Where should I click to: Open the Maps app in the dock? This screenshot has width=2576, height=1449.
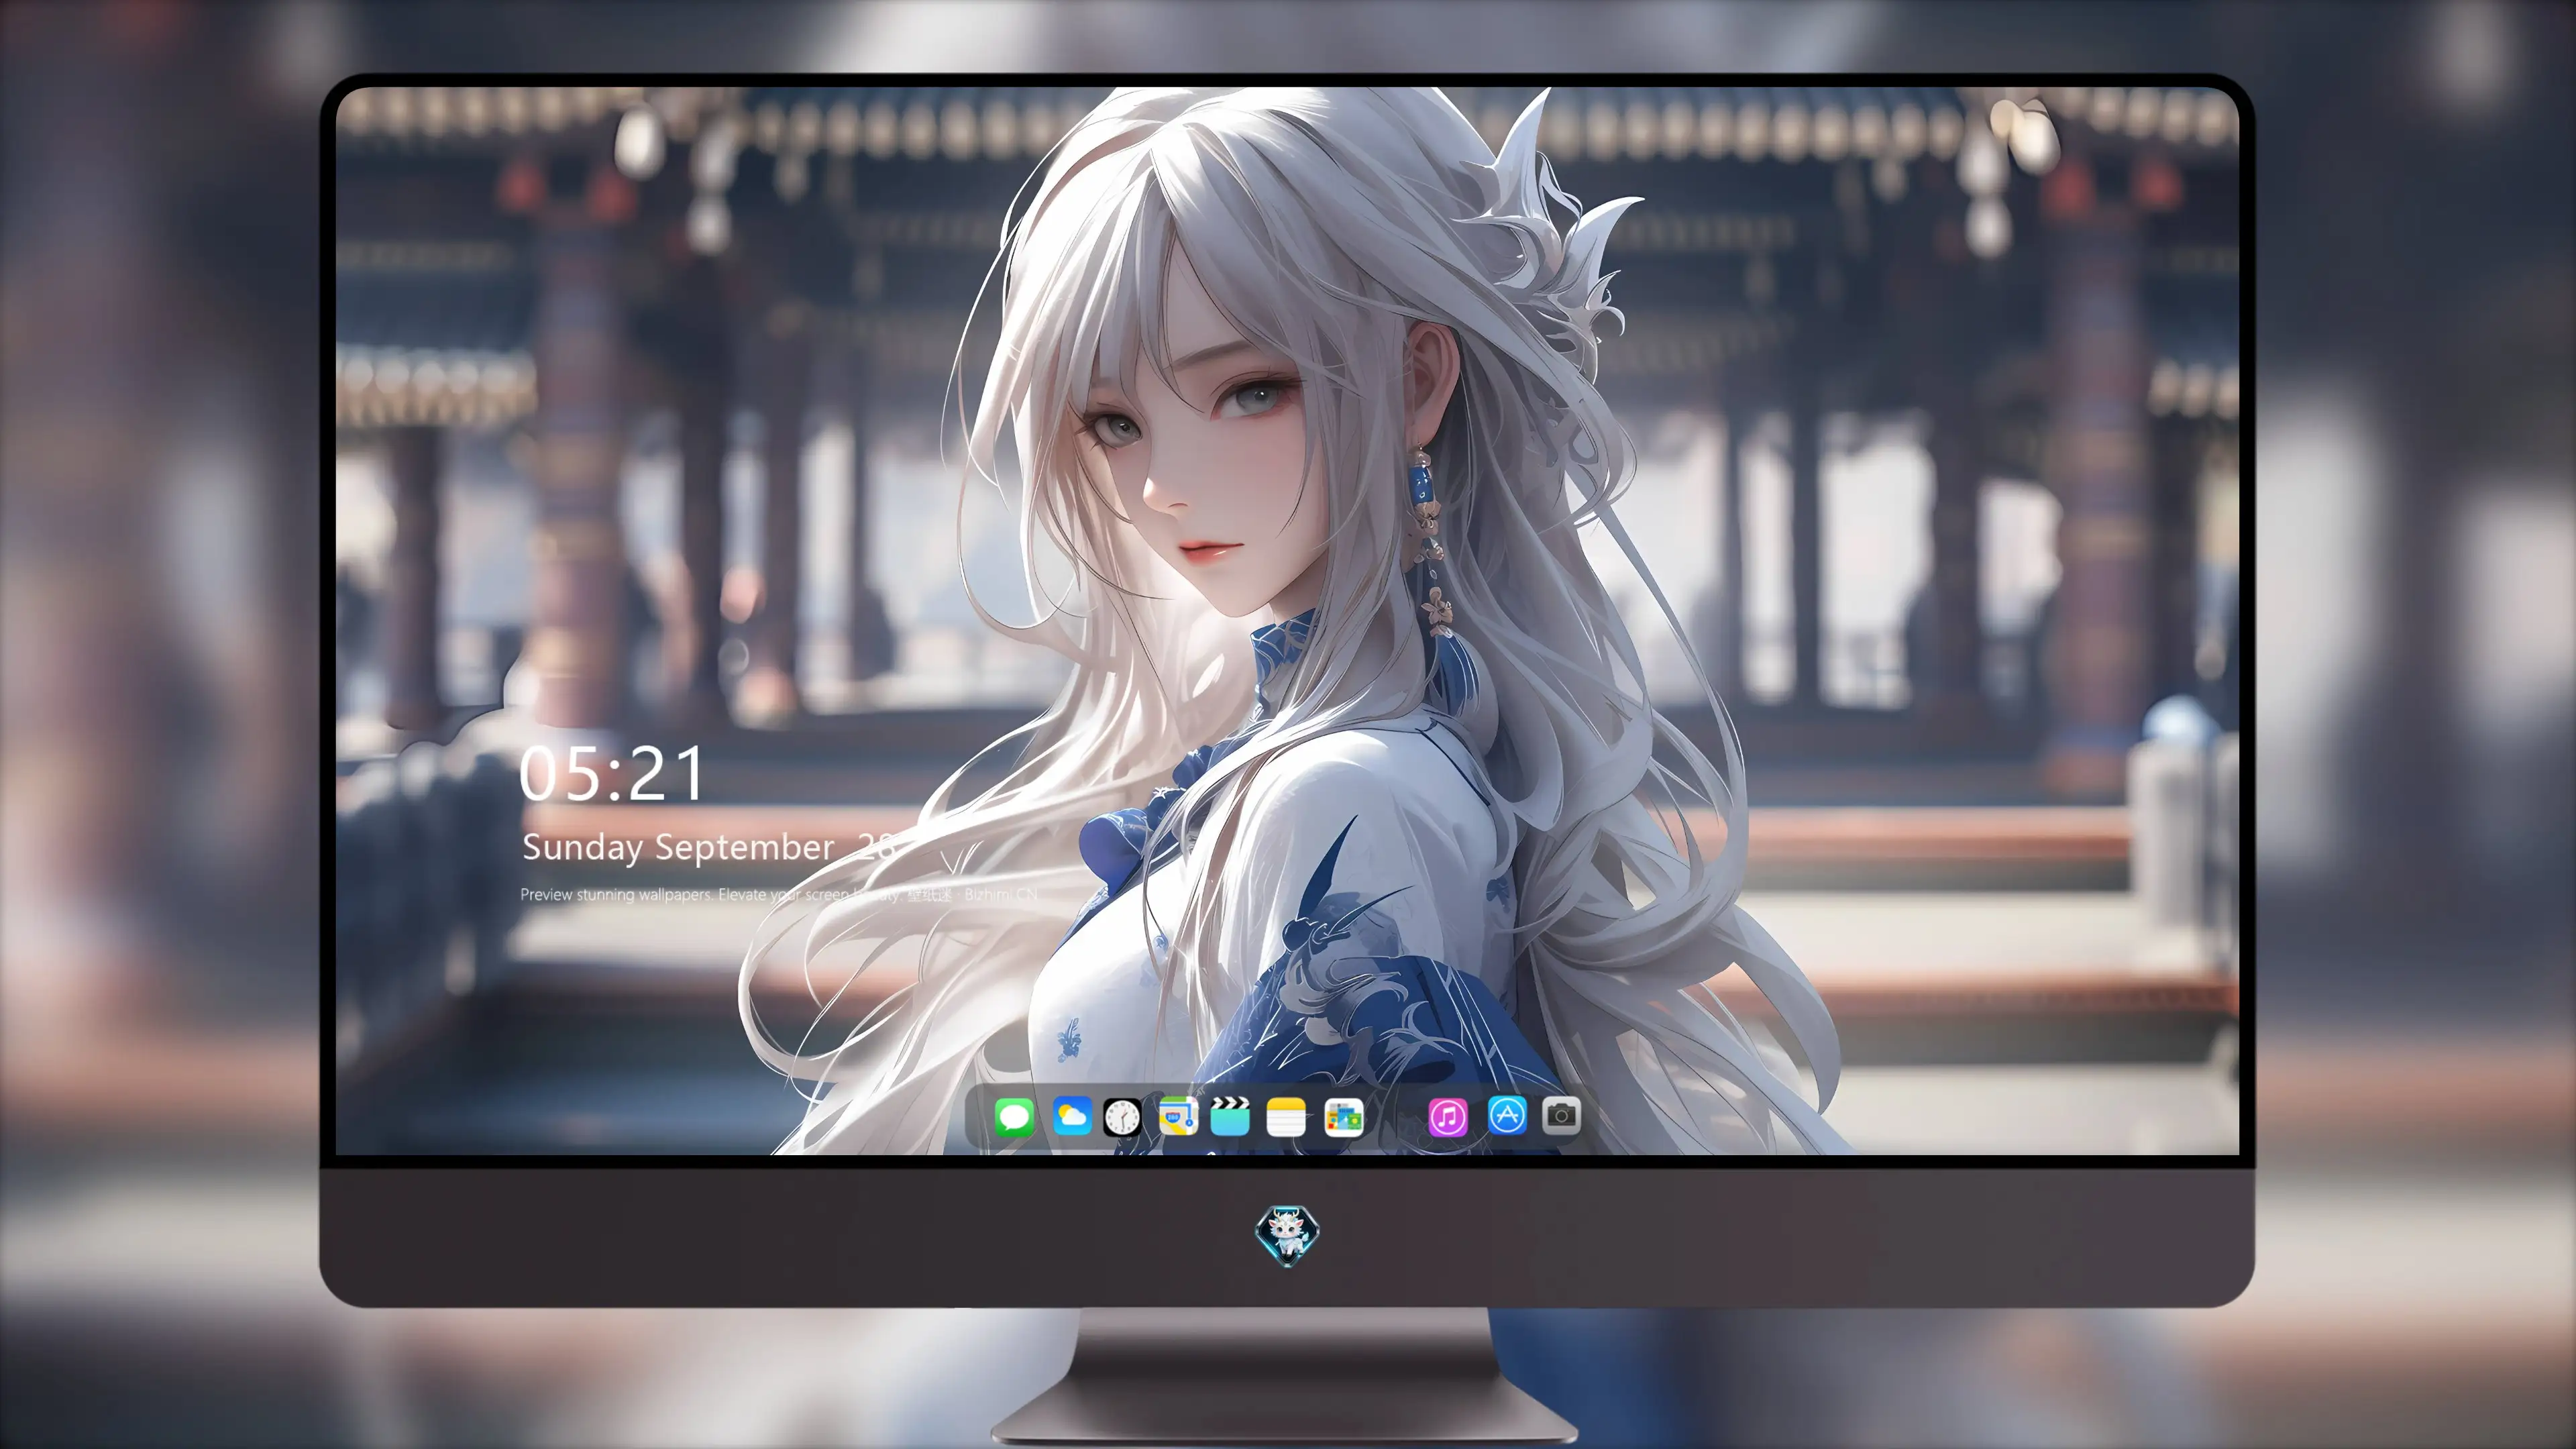pyautogui.click(x=1178, y=1116)
